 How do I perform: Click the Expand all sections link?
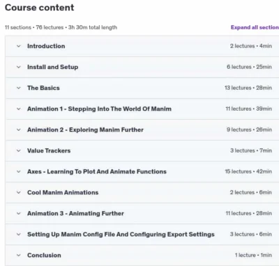(x=255, y=27)
